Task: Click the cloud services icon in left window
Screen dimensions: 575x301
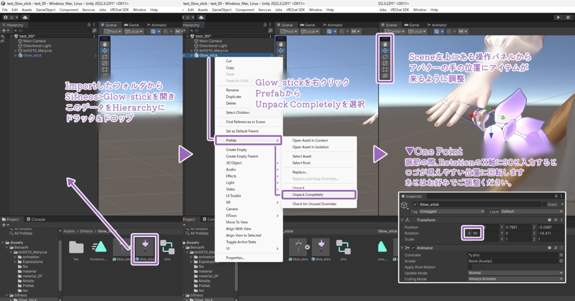Action: point(25,17)
